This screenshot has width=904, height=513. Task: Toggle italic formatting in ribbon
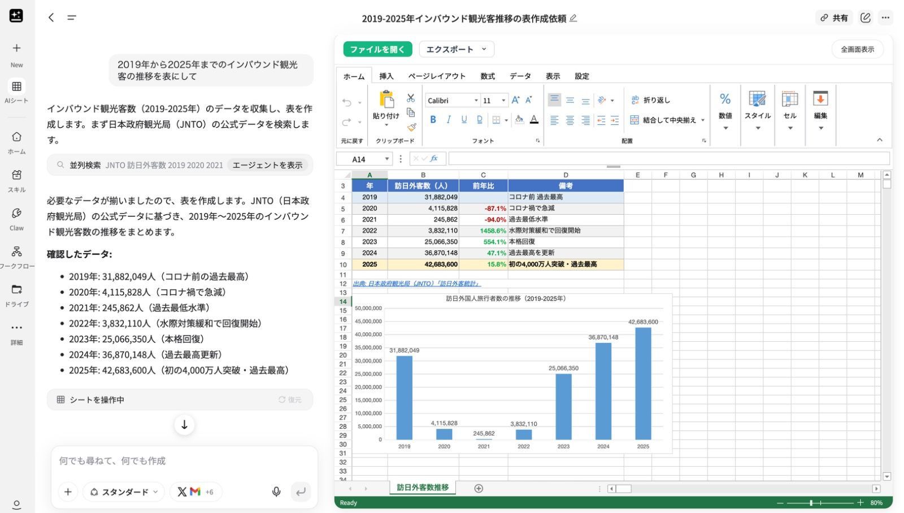coord(448,120)
